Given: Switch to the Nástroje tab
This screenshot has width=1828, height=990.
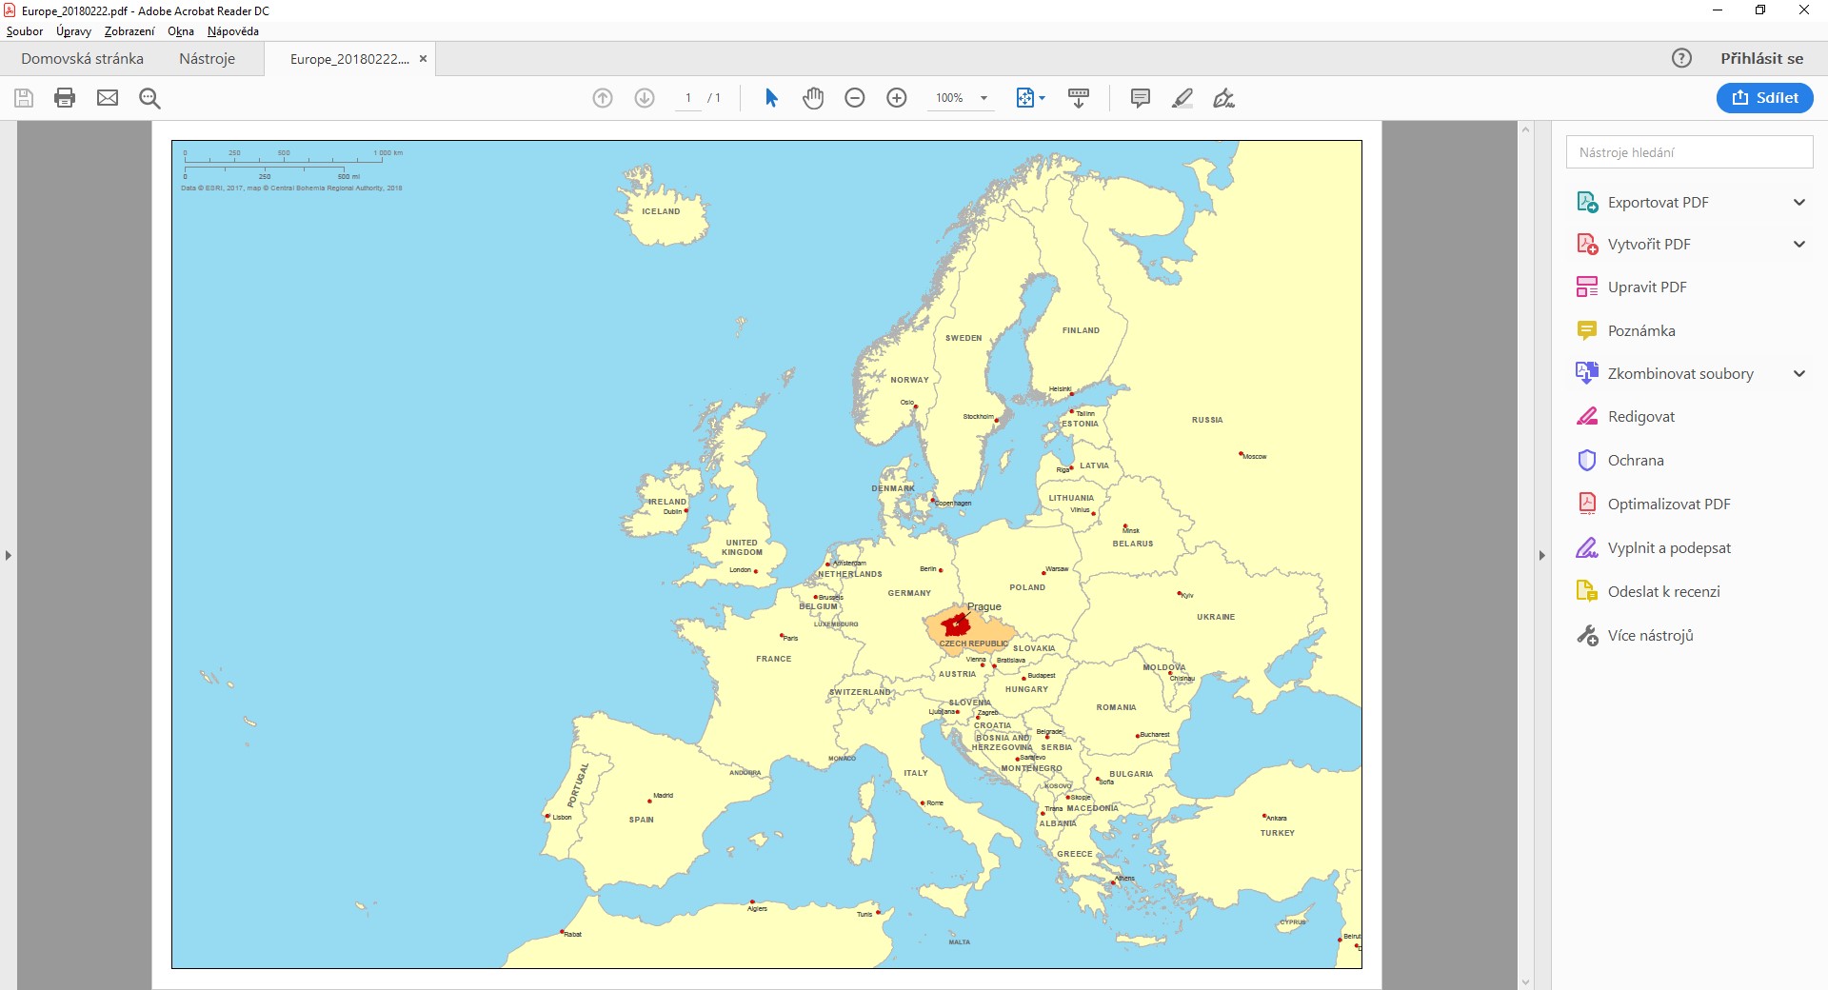Looking at the screenshot, I should [x=207, y=59].
